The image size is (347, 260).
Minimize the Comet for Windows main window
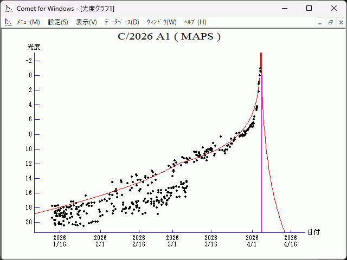click(x=284, y=8)
